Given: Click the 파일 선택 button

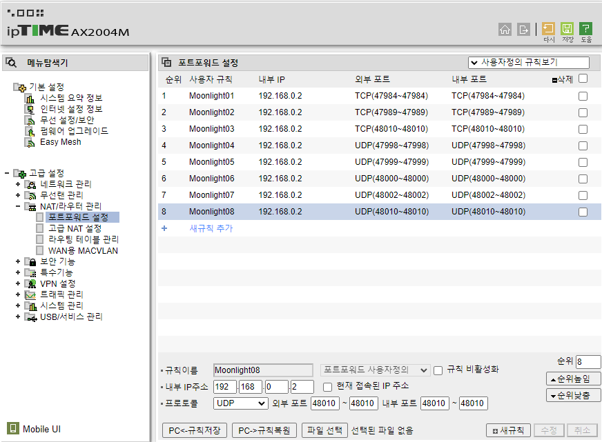Looking at the screenshot, I should 324,430.
